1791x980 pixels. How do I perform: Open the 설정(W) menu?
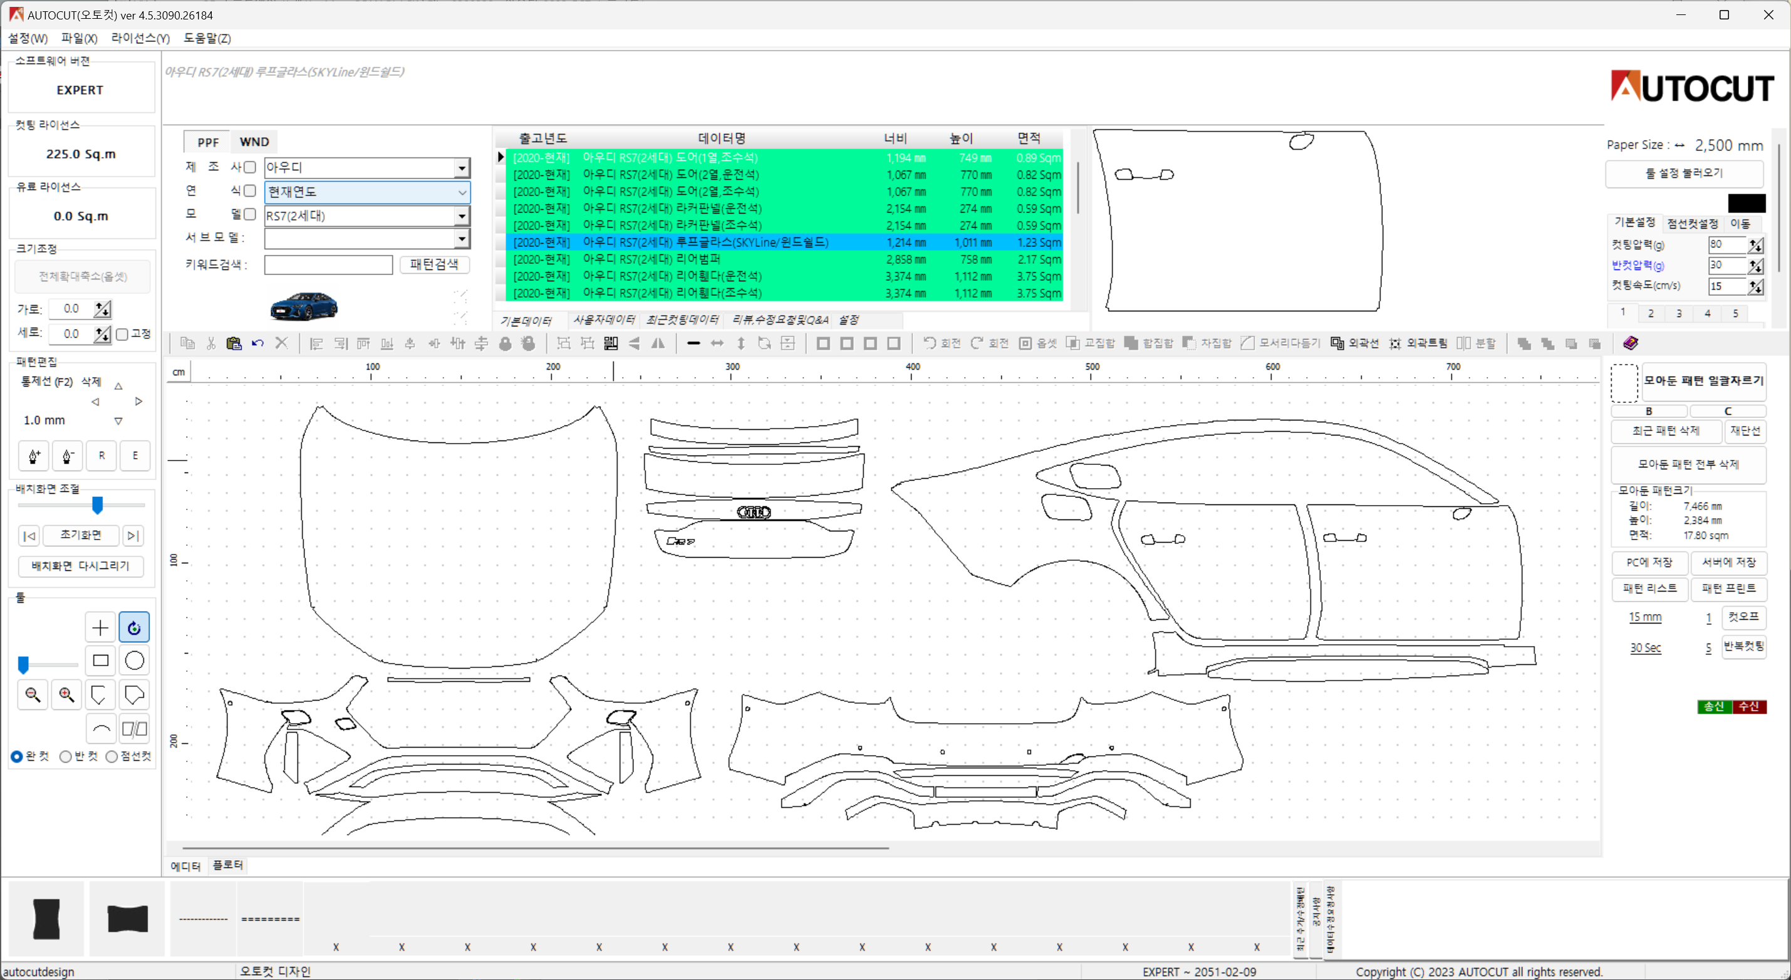(x=28, y=38)
